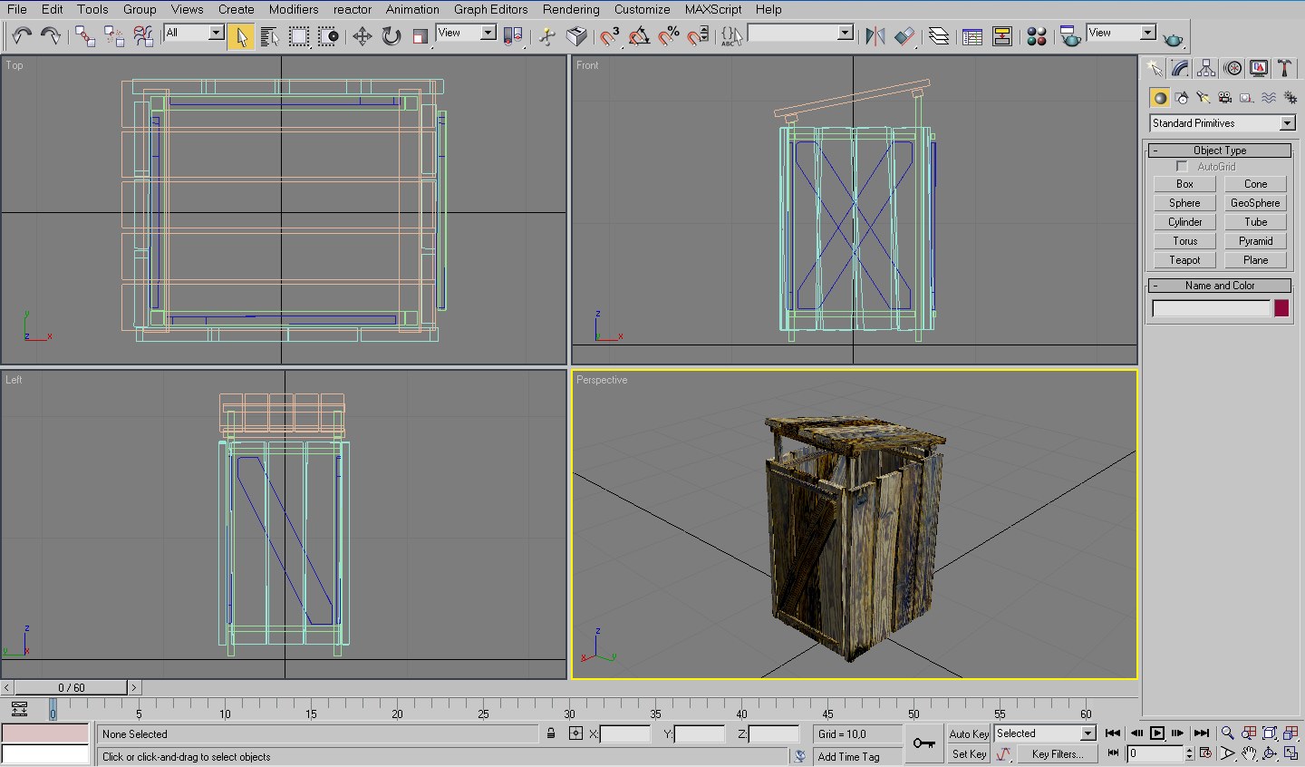
Task: Open the Modifiers menu
Action: click(293, 9)
